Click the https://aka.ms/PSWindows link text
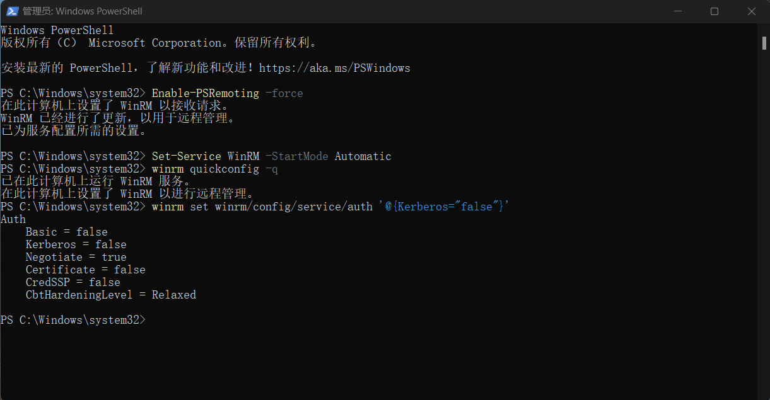This screenshot has height=400, width=770. [x=334, y=68]
